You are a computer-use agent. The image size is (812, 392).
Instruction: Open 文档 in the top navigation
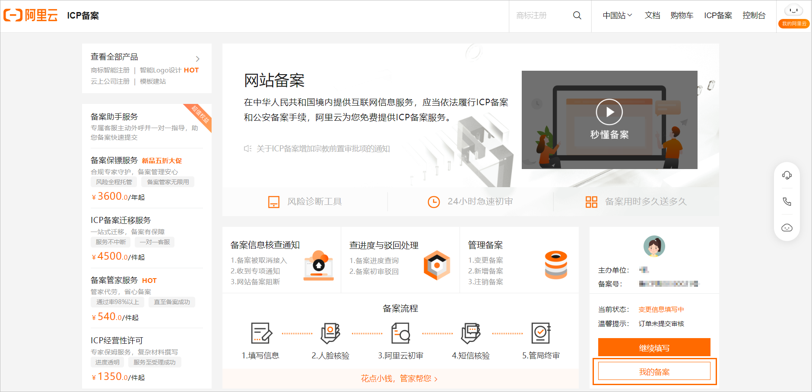[x=652, y=15]
